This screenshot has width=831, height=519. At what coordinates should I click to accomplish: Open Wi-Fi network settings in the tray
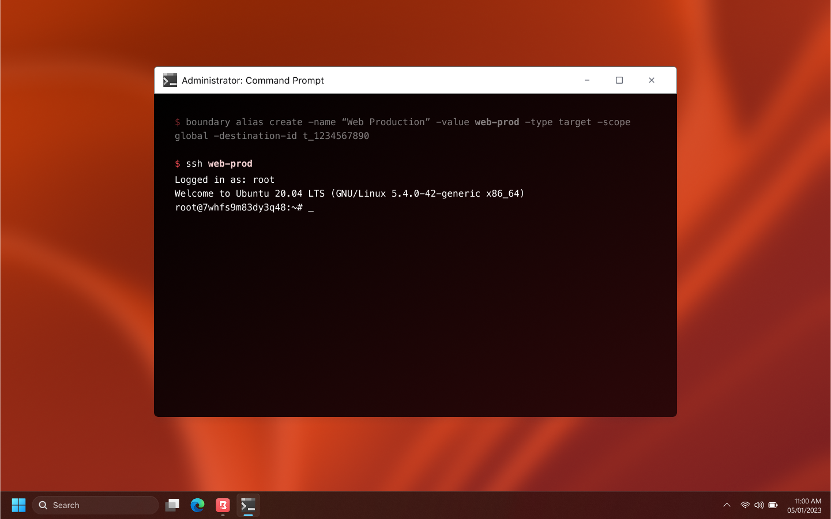coord(745,505)
